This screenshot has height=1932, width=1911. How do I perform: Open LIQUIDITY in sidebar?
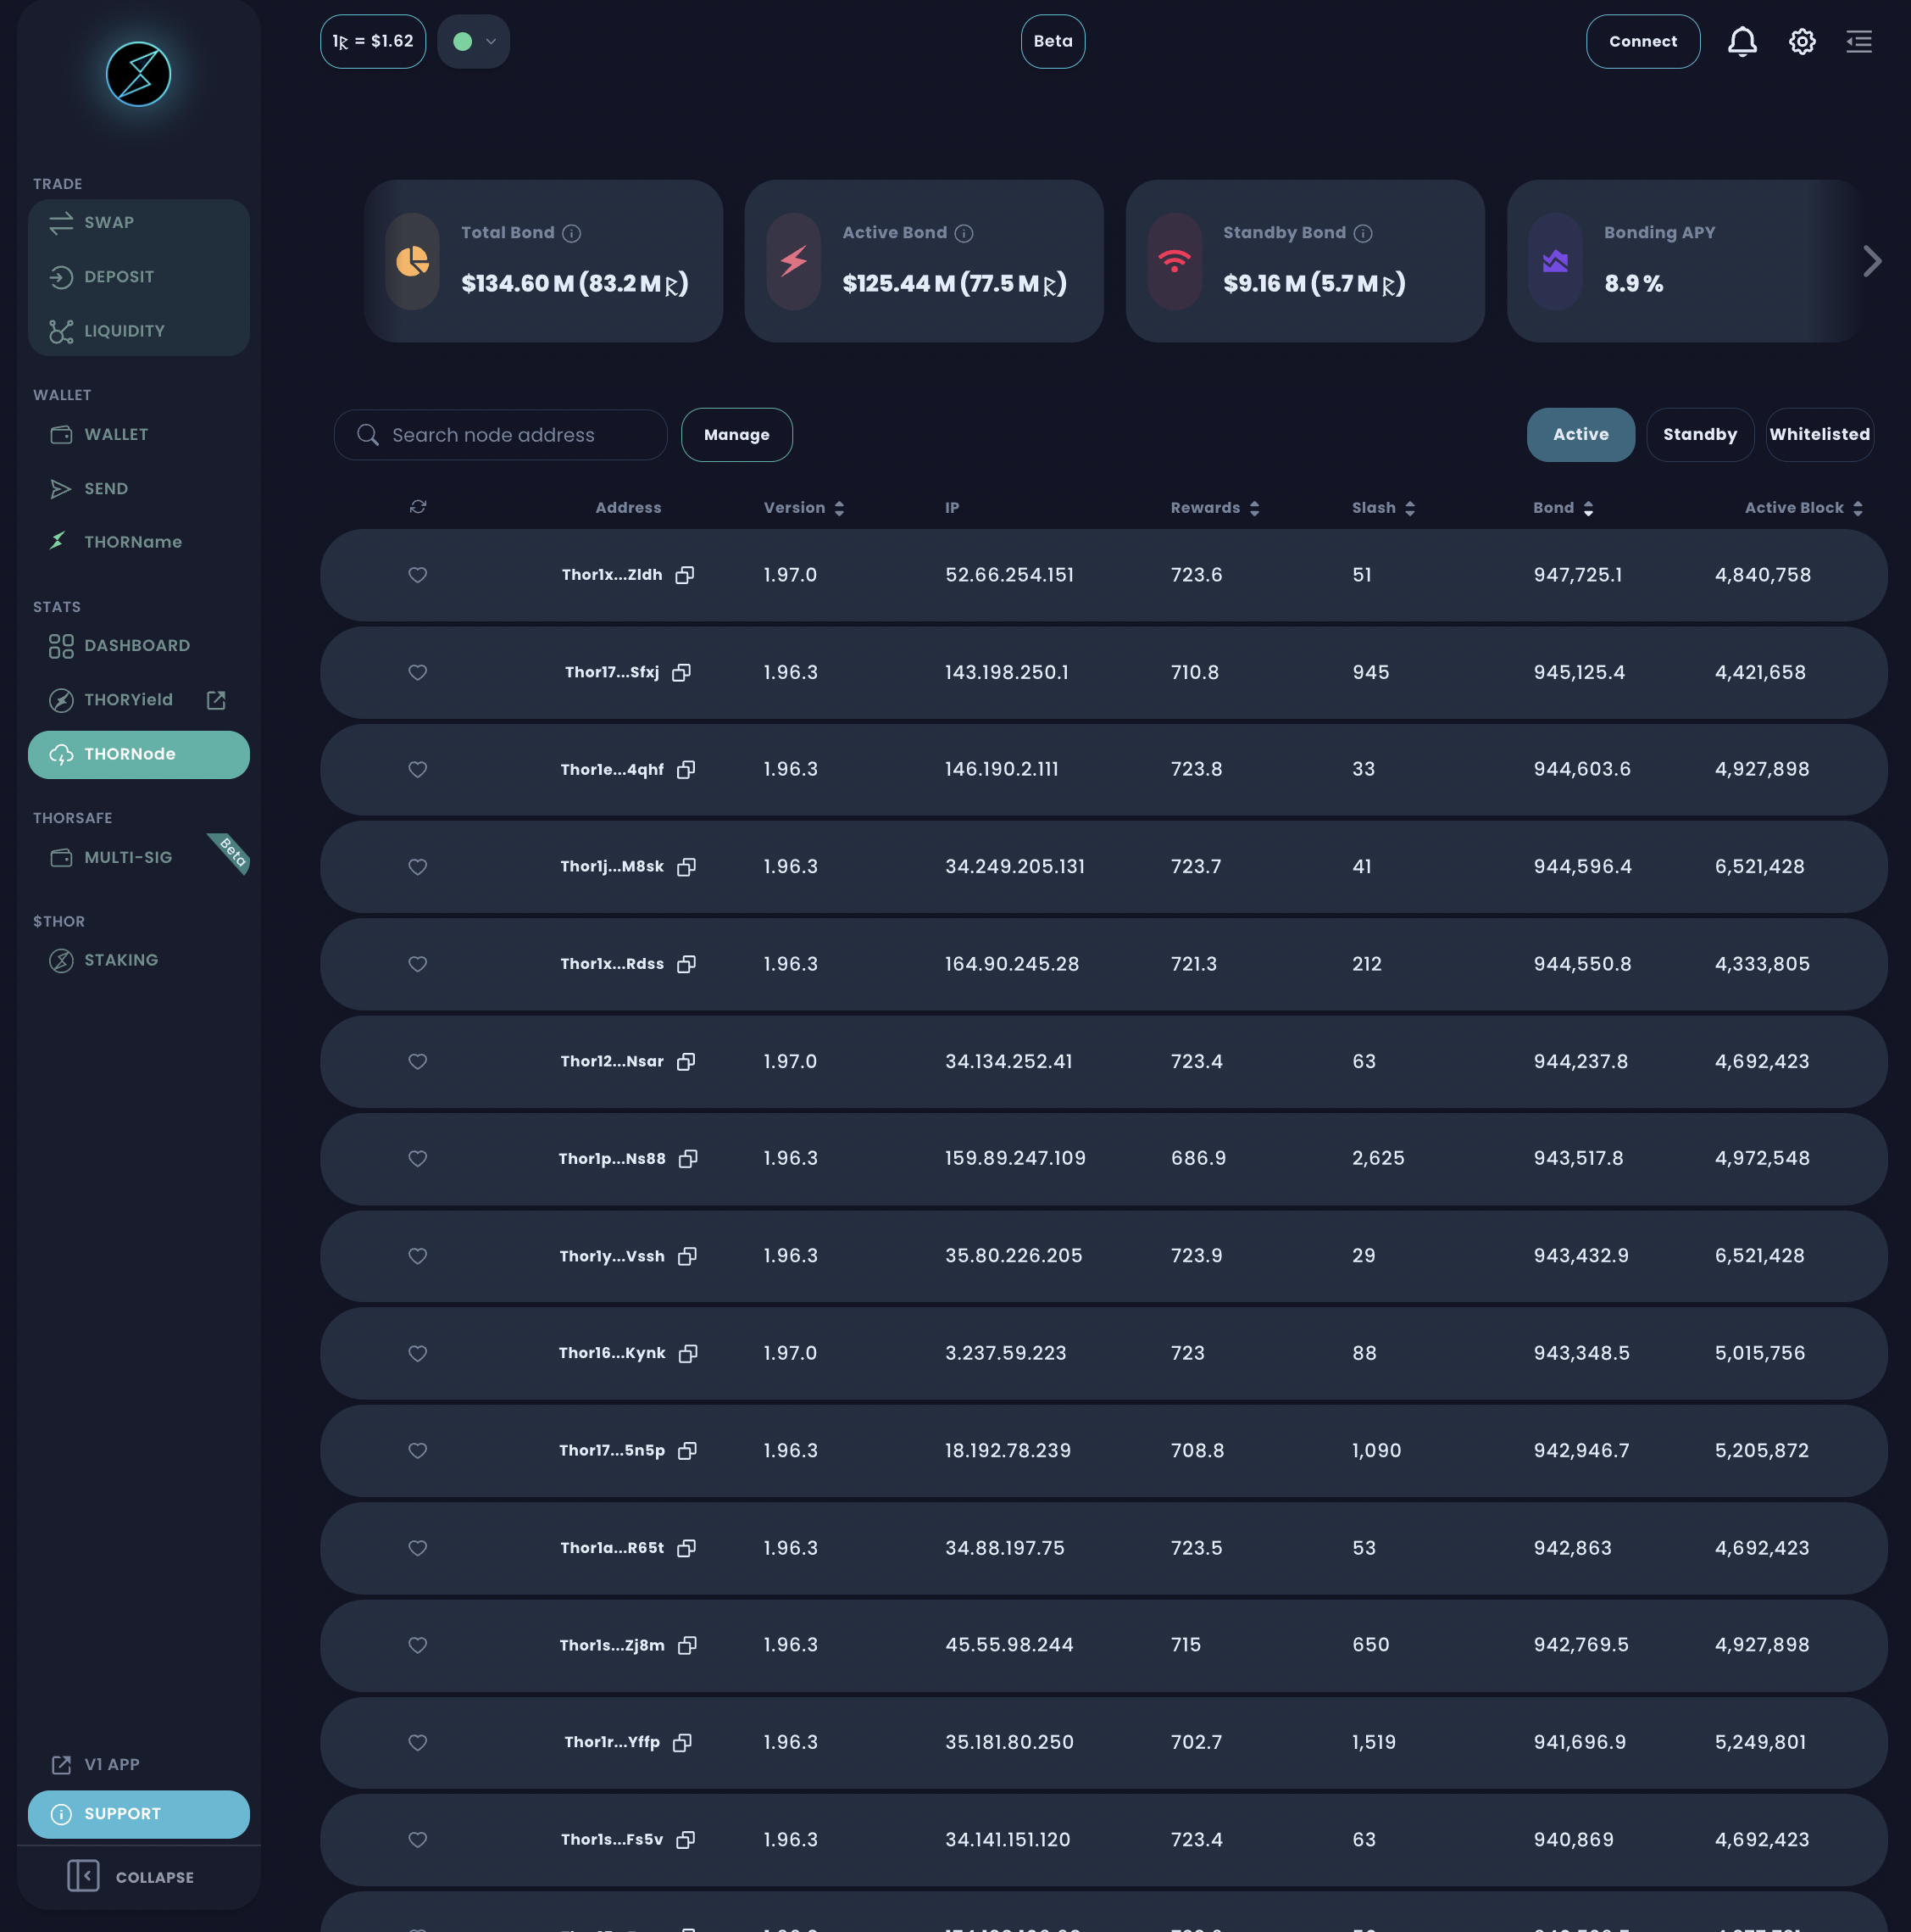139,331
